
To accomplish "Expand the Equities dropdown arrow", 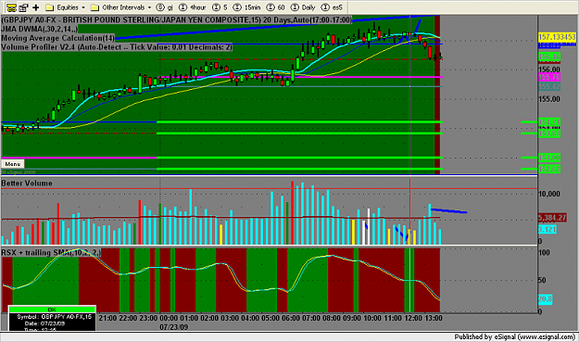I will (83, 7).
